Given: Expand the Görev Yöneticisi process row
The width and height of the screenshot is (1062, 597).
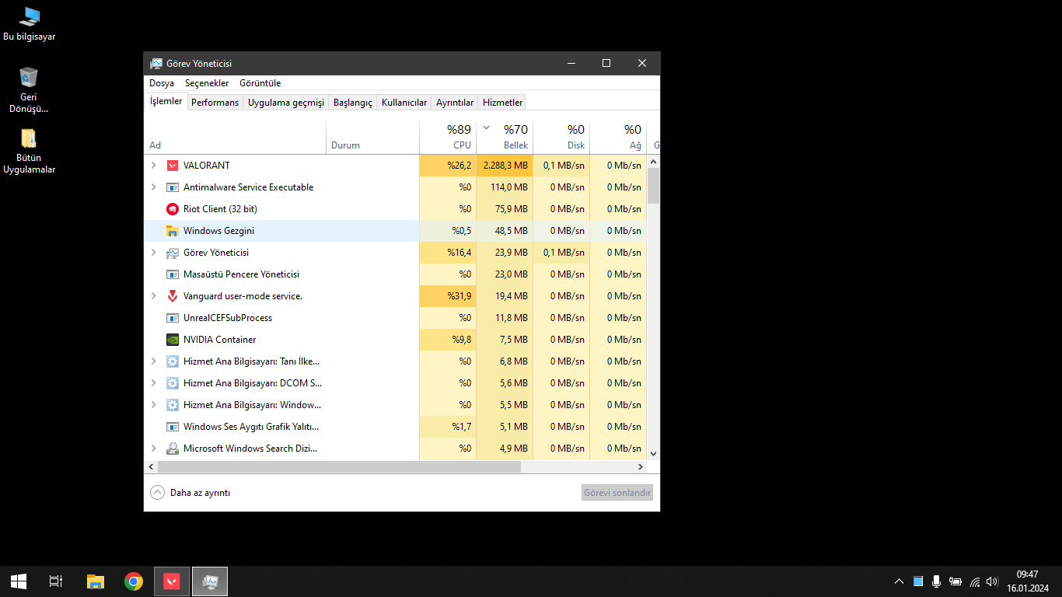Looking at the screenshot, I should coord(154,253).
